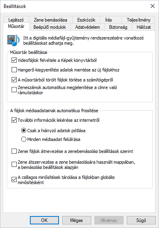The height and width of the screenshot is (228, 159).
Task: Switch to the Lejátszó tab
Action: tap(16, 20)
